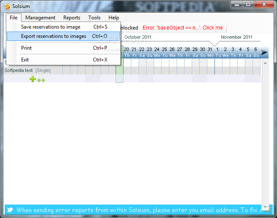The height and width of the screenshot is (218, 277).
Task: Select October 25 Tuesday column header
Action: 165,52
